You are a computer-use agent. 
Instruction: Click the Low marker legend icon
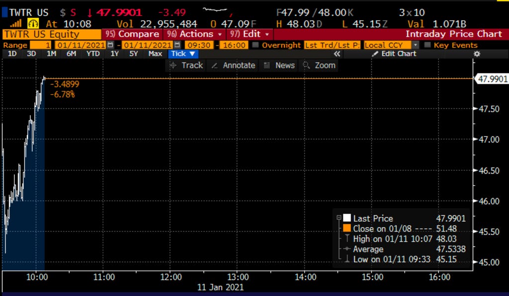[x=346, y=259]
